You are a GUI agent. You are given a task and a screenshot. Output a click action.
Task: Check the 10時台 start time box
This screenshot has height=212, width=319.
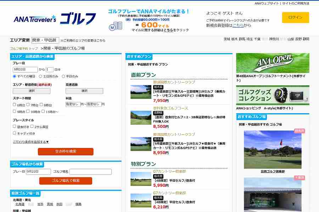(28, 111)
